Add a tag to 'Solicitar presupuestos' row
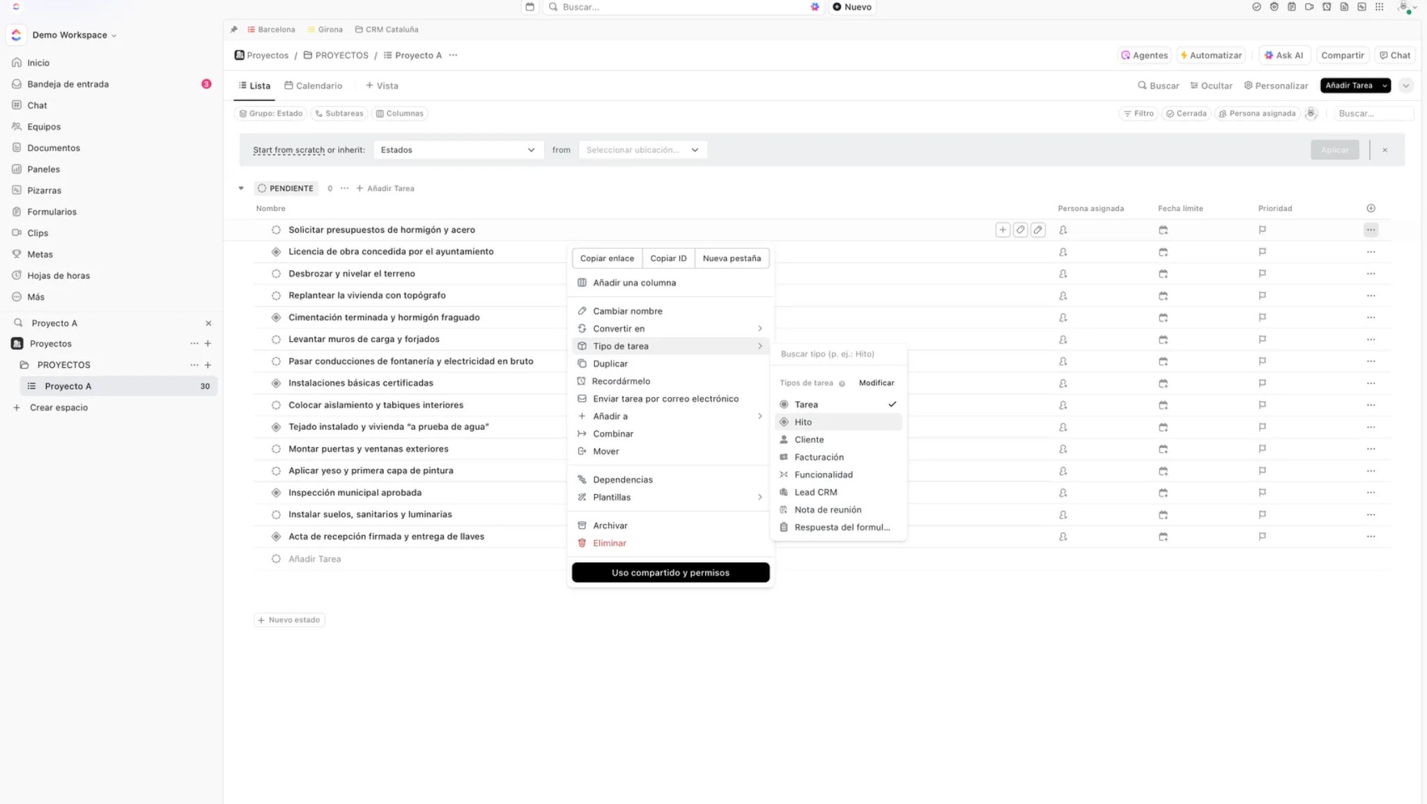1427x804 pixels. 1021,229
